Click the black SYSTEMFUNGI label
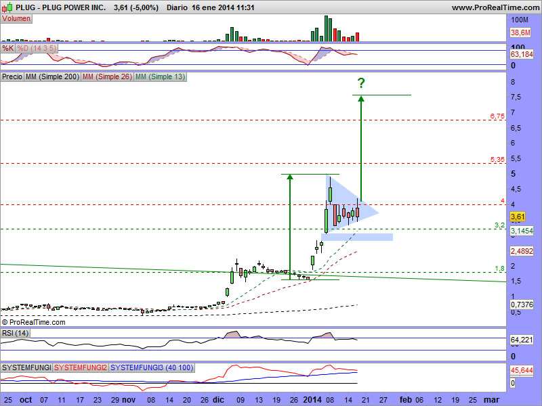Viewport: 542px width, 406px height. pos(26,367)
